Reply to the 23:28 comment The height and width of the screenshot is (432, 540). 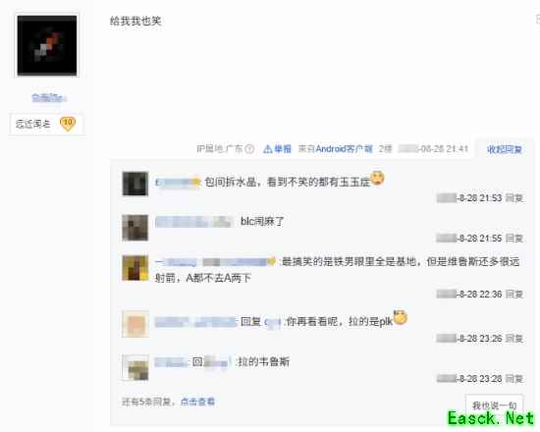point(514,379)
